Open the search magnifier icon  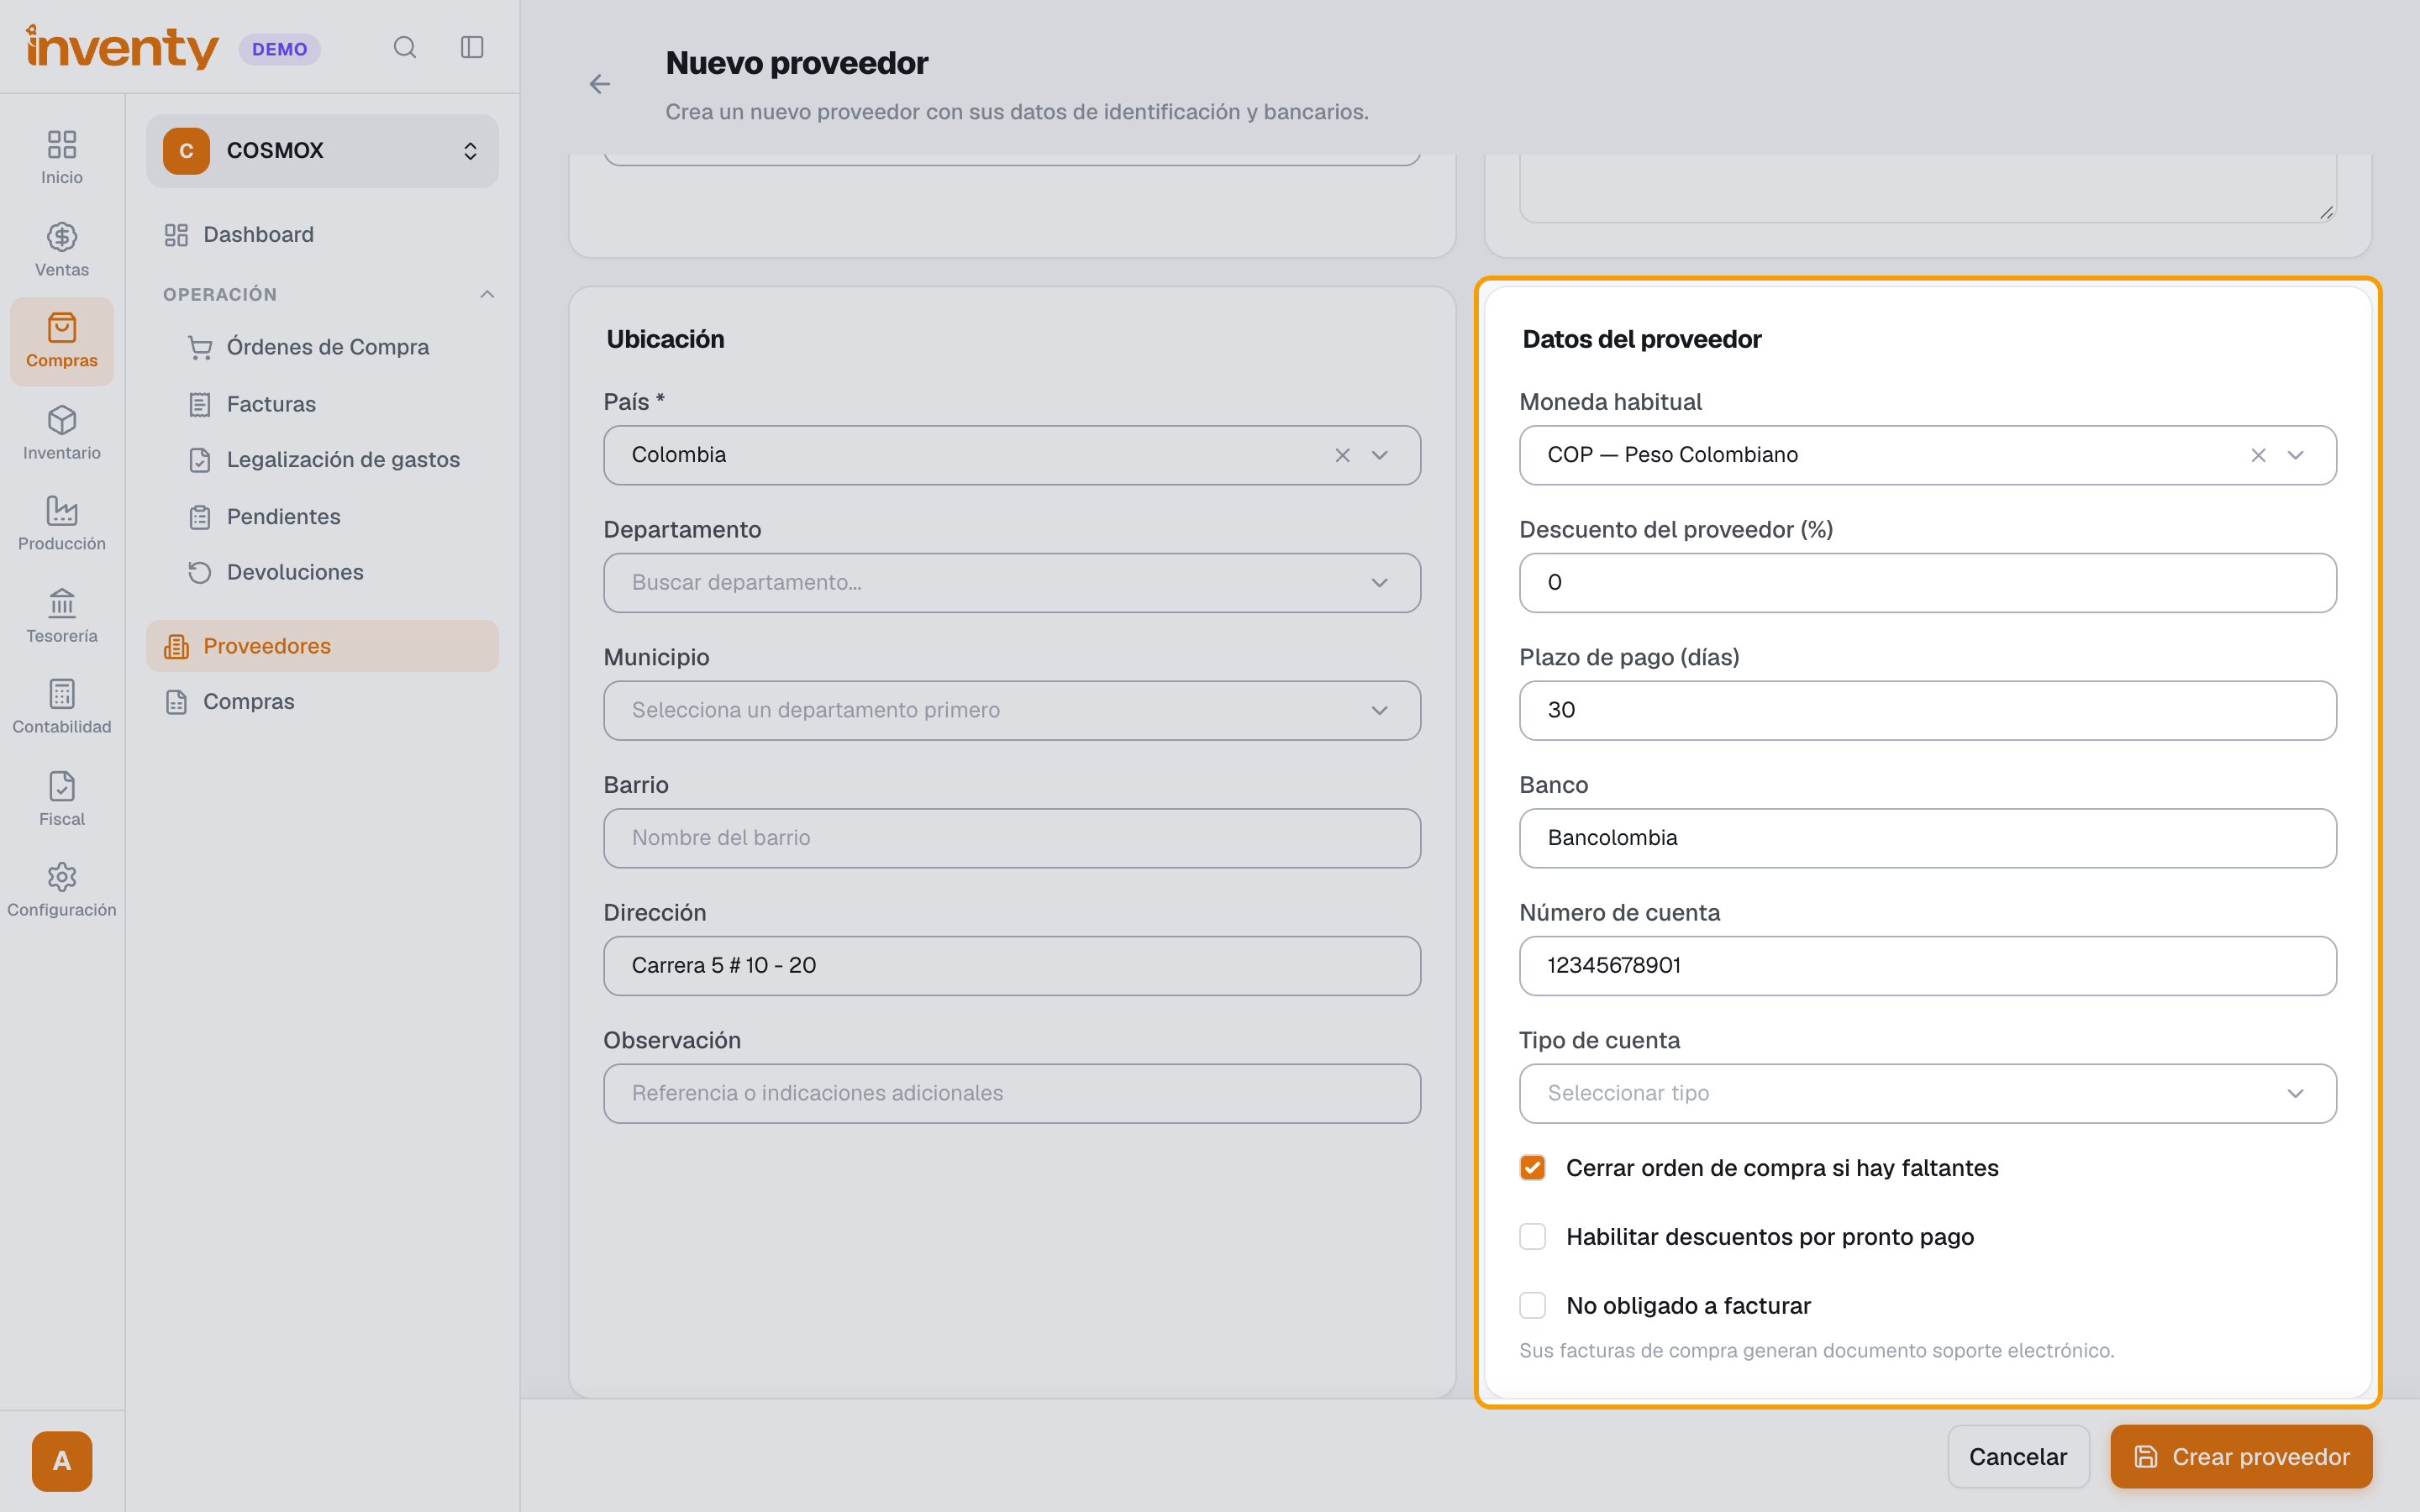coord(404,47)
